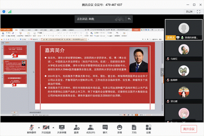Screen dimensions: 204x136
Task: Click the red 离开会议 leave meeting button
Action: point(189,129)
